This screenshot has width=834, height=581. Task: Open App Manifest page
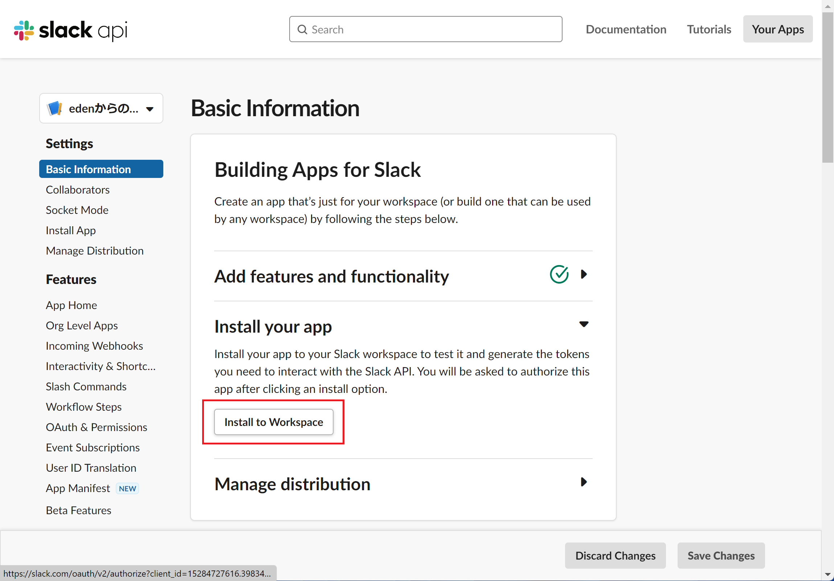(78, 488)
